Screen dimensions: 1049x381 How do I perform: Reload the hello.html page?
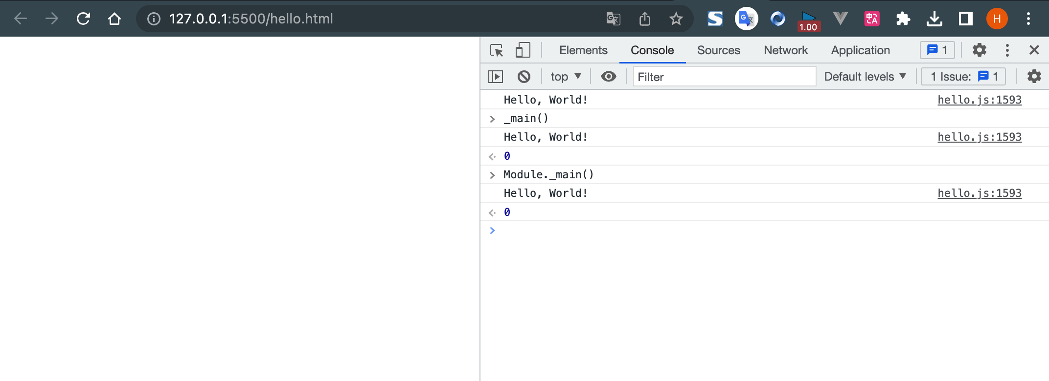pyautogui.click(x=84, y=19)
